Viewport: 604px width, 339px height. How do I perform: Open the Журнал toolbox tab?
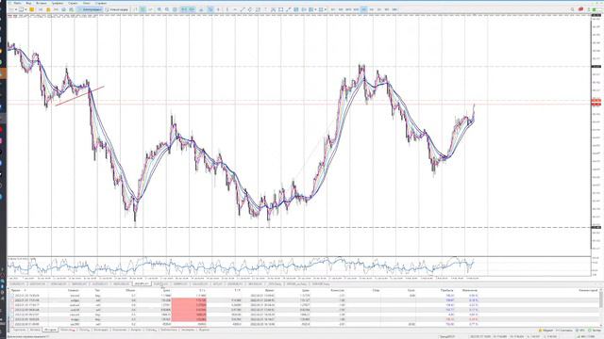[204, 330]
